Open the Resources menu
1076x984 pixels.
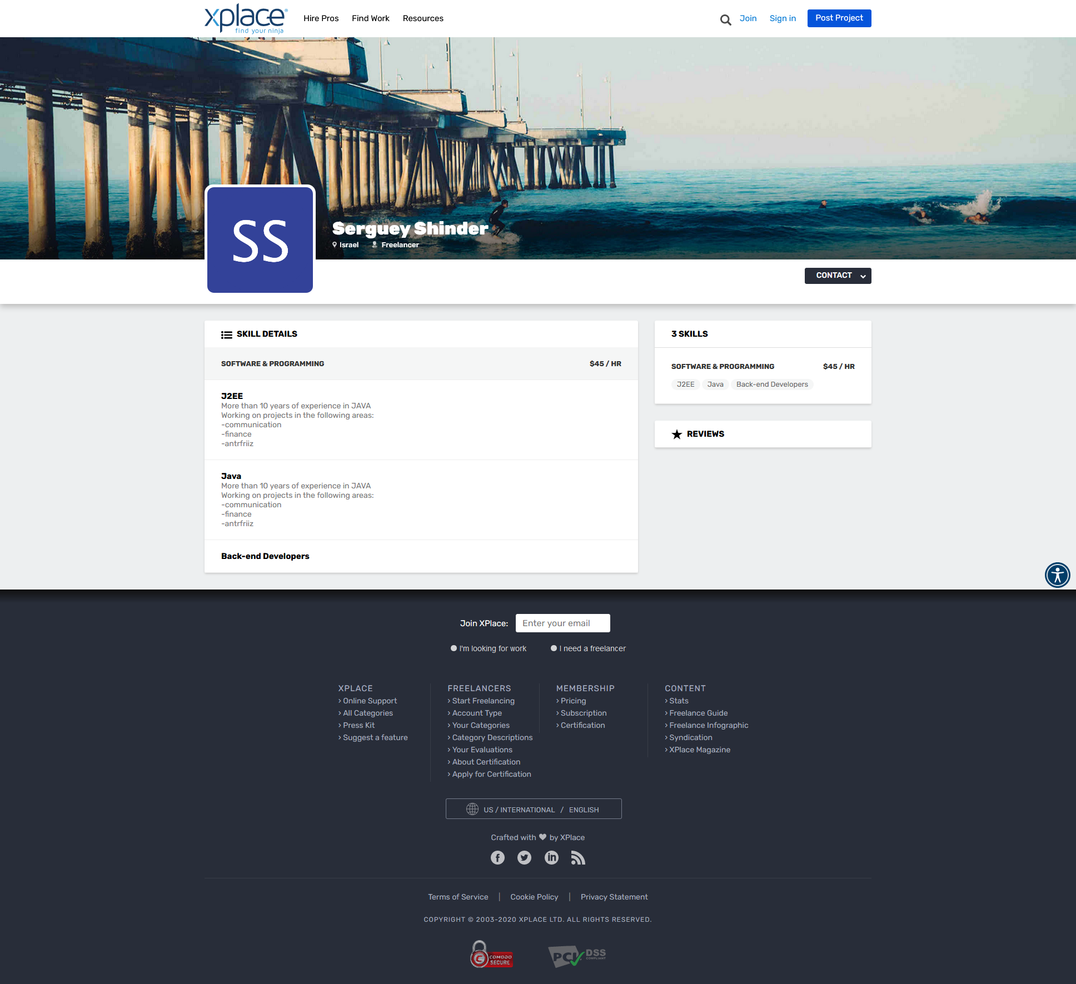[422, 18]
